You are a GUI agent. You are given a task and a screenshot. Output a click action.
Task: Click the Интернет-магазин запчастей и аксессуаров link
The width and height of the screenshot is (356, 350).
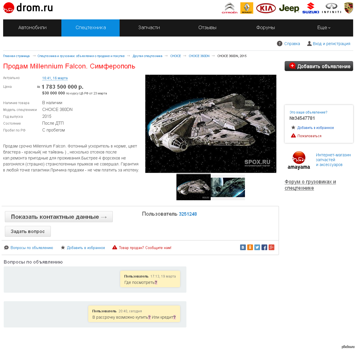(x=333, y=160)
